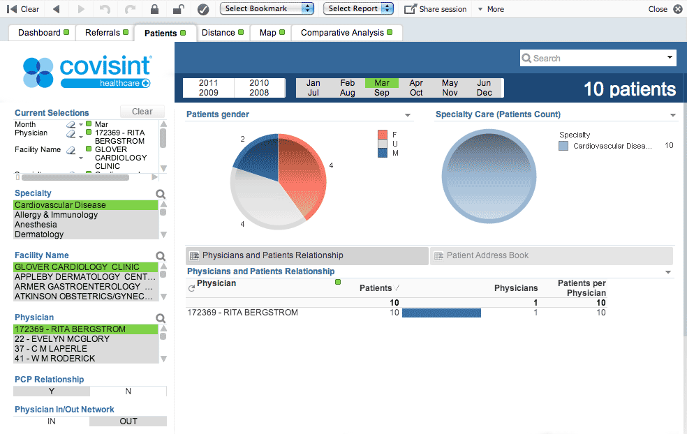Open the Specialty search magnifier

(x=161, y=193)
